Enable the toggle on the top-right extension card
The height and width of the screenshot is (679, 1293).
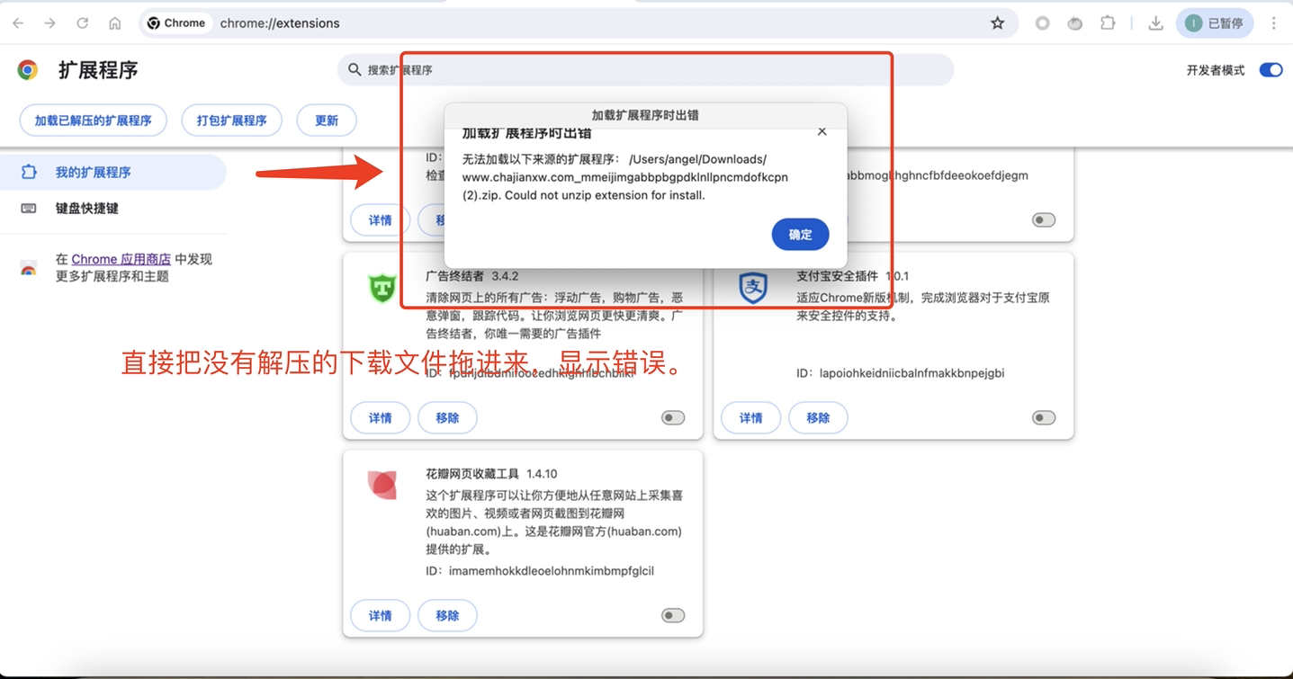[1044, 220]
